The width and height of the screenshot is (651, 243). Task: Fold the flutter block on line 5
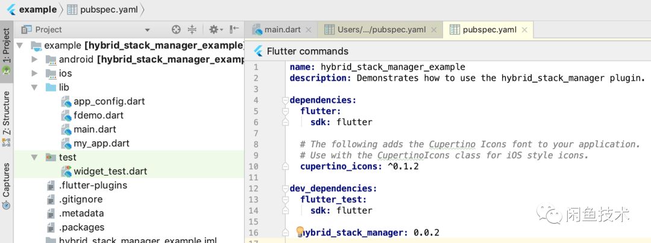[x=285, y=111]
